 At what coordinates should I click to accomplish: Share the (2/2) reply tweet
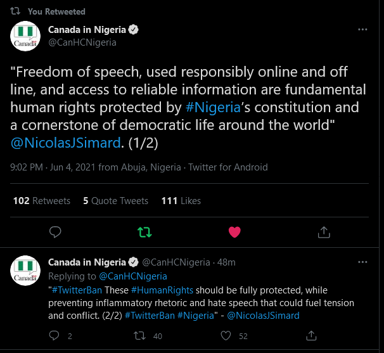[312, 335]
